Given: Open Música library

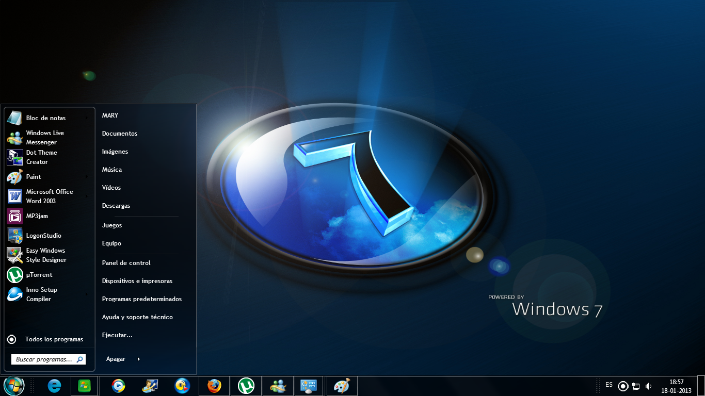Looking at the screenshot, I should click(112, 170).
